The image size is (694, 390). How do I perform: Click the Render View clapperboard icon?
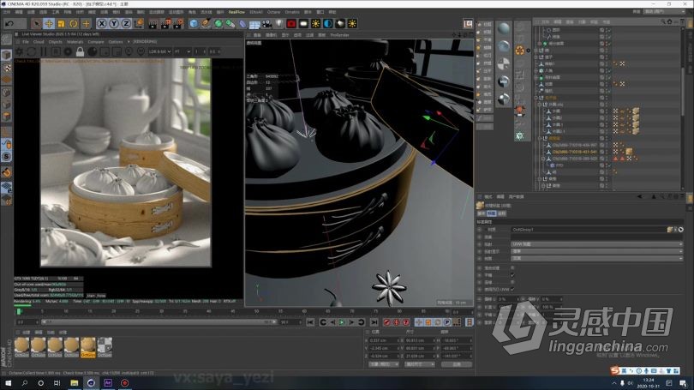[x=153, y=23]
